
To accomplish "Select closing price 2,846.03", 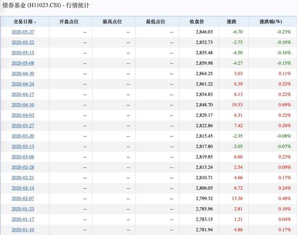I will [204, 32].
